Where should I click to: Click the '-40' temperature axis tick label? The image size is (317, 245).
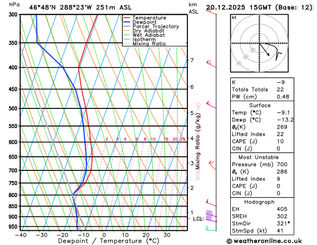(x=21, y=235)
